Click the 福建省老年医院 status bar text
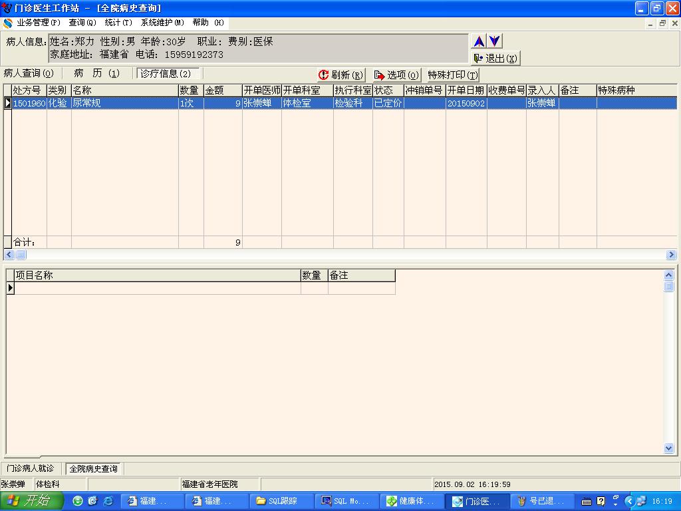The image size is (681, 511). click(x=209, y=484)
